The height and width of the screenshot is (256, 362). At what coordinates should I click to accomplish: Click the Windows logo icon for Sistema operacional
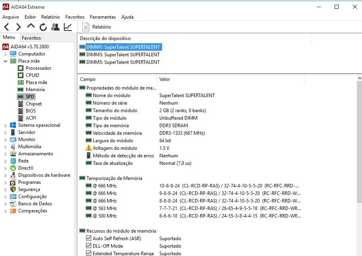click(13, 125)
